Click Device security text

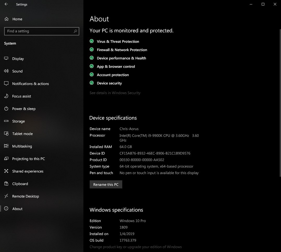tap(109, 83)
